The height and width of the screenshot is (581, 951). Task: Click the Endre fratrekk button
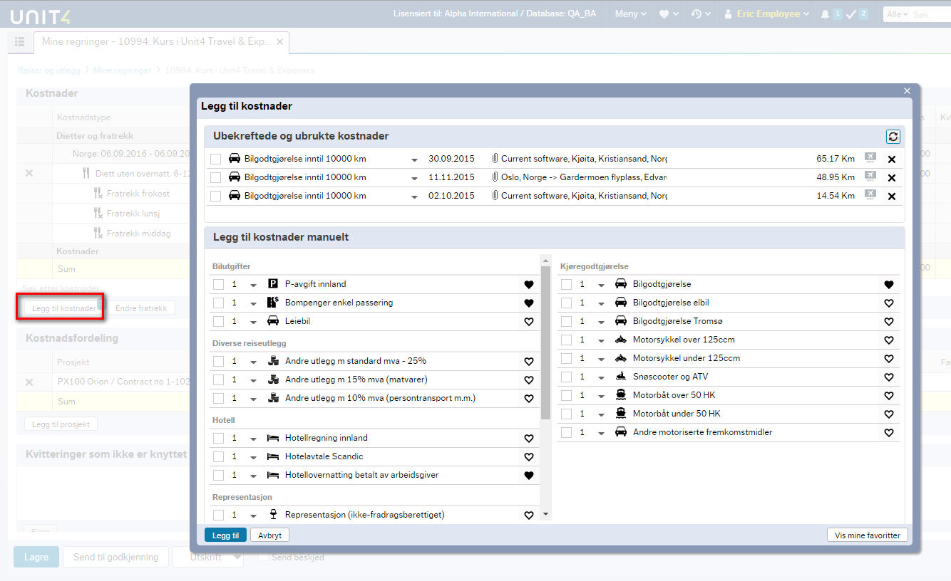pos(141,308)
